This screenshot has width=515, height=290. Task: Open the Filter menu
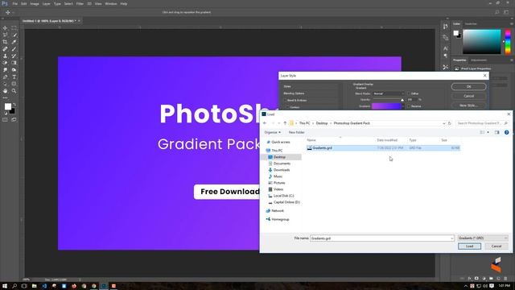click(x=80, y=3)
